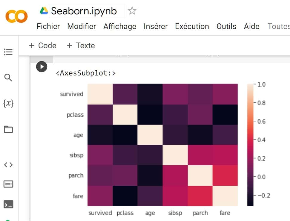This screenshot has height=221, width=290.
Task: Open the Fichier menu
Action: click(48, 26)
